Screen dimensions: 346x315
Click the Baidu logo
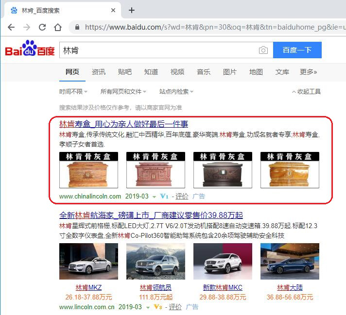point(30,48)
